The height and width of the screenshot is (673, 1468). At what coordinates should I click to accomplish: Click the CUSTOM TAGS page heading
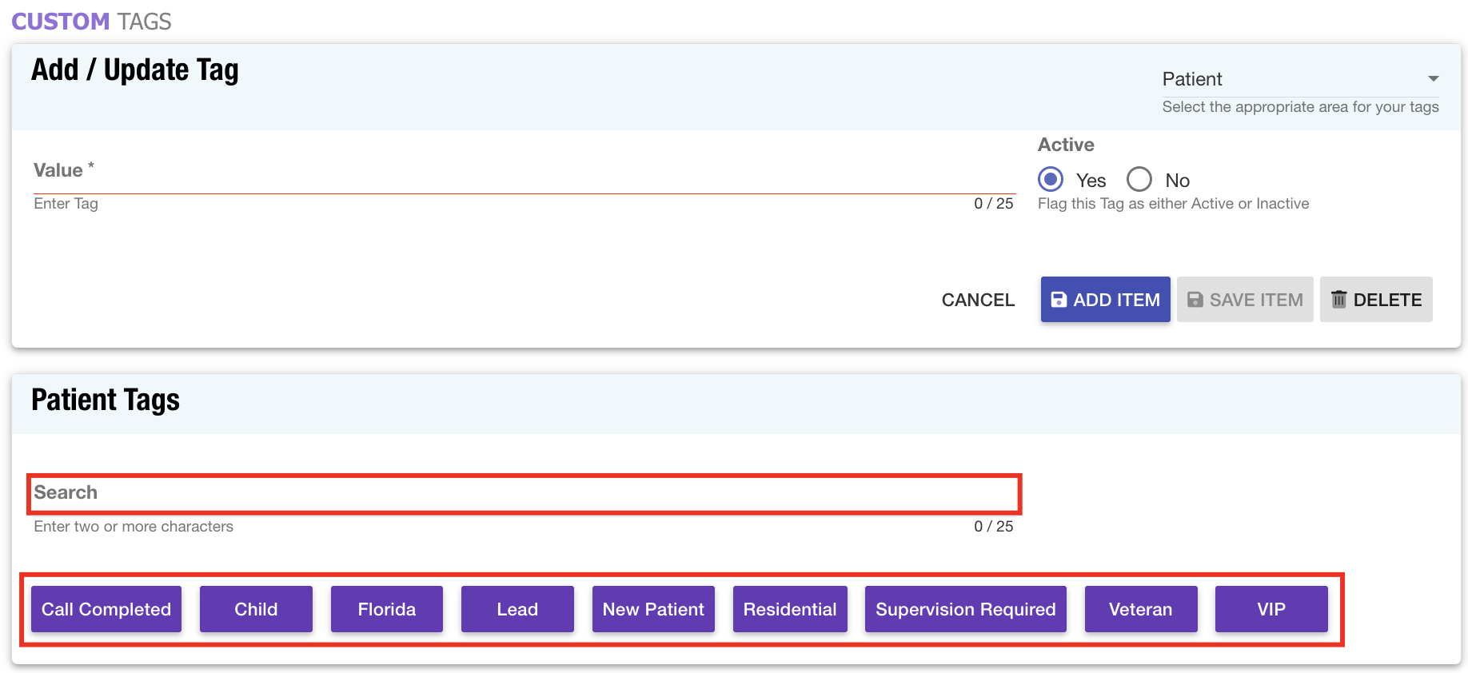pos(91,22)
